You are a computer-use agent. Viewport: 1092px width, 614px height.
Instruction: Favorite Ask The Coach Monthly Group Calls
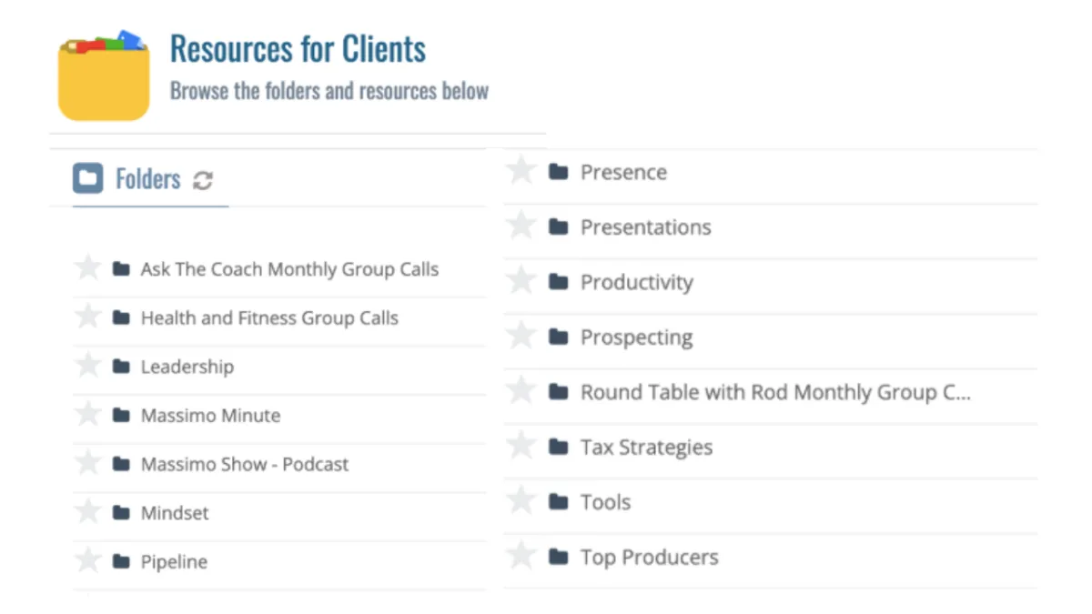tap(87, 268)
